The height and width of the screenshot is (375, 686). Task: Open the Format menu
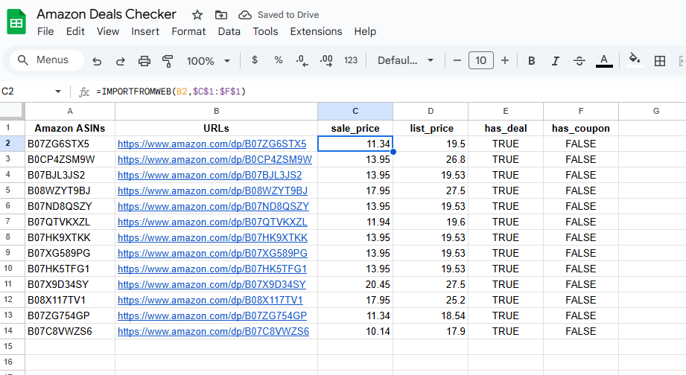click(x=188, y=31)
